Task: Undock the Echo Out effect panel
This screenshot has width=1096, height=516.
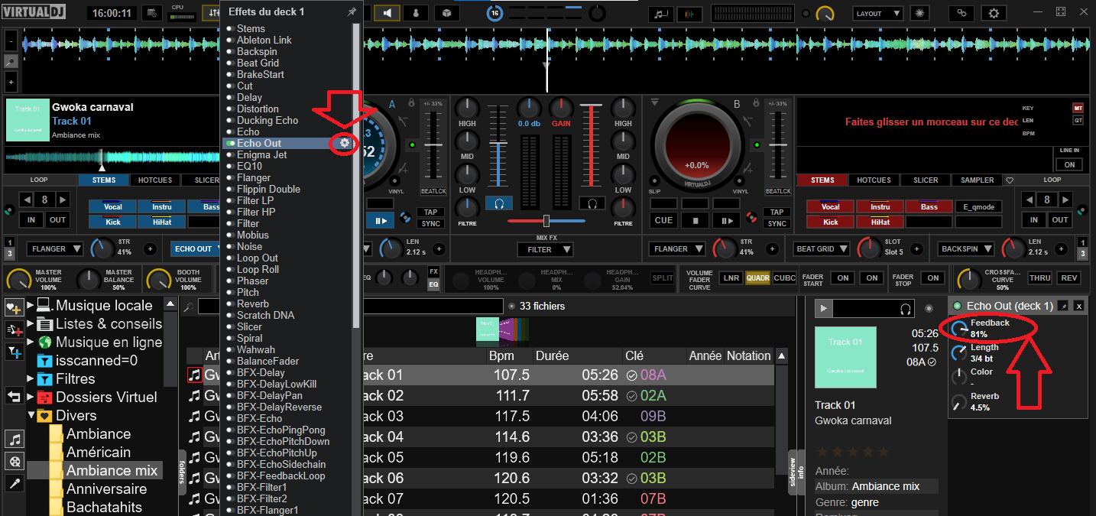Action: (x=1063, y=306)
